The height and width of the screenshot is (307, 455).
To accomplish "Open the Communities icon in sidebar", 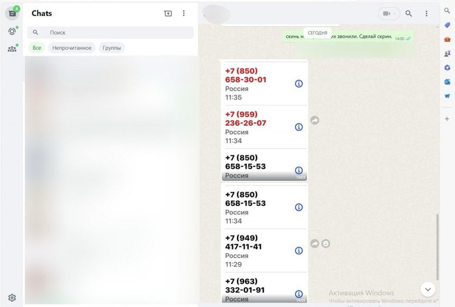I will [12, 49].
